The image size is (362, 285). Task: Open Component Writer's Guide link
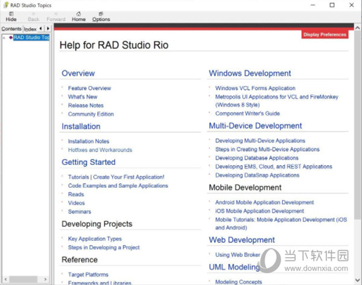247,114
